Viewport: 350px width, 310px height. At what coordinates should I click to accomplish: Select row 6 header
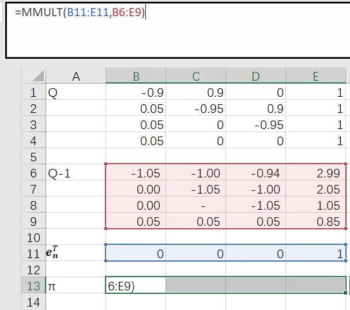click(33, 173)
